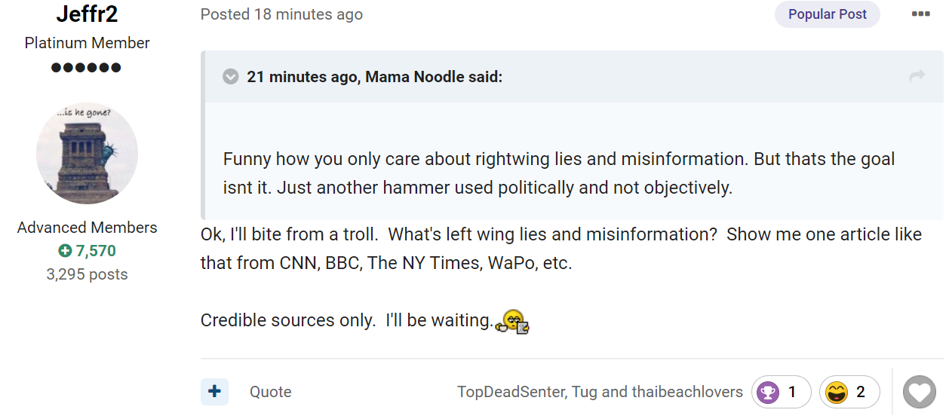
Task: Click the Advanced Members group label
Action: click(87, 228)
